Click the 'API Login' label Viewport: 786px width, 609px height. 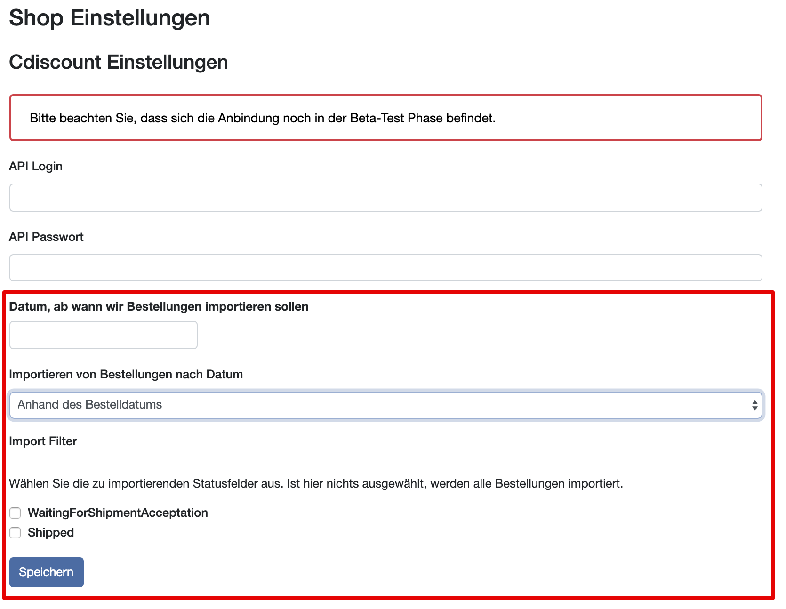point(36,167)
